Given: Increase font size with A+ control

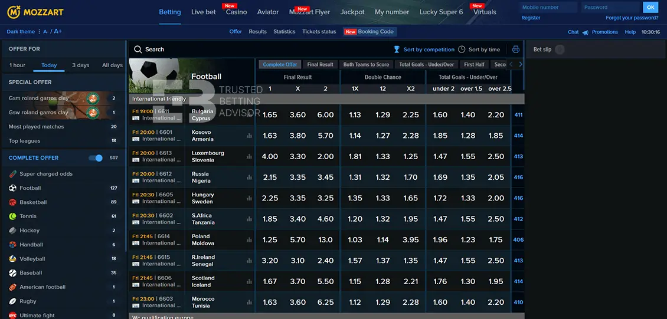Looking at the screenshot, I should 58,31.
